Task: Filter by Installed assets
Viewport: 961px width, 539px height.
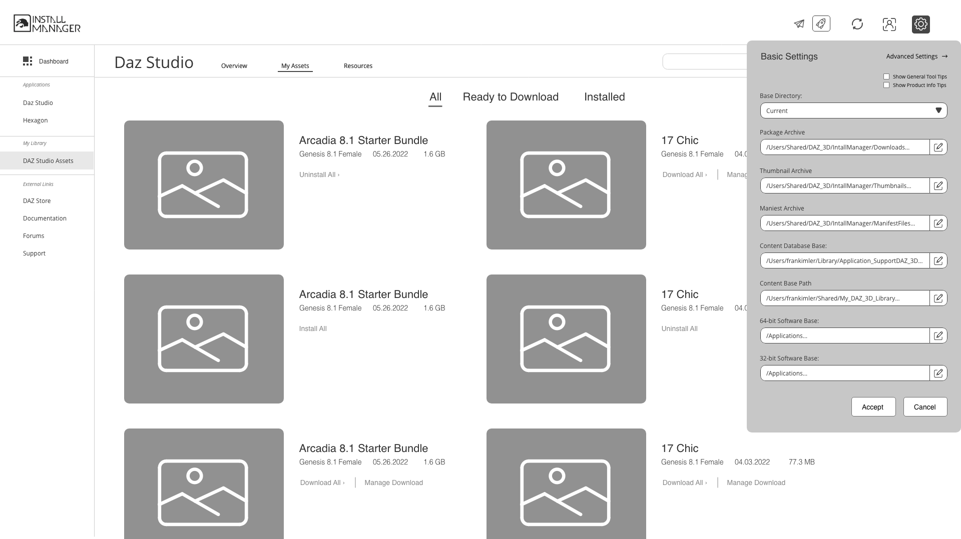Action: pos(605,97)
